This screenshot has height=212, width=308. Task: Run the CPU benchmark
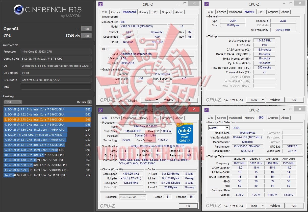click(86, 36)
